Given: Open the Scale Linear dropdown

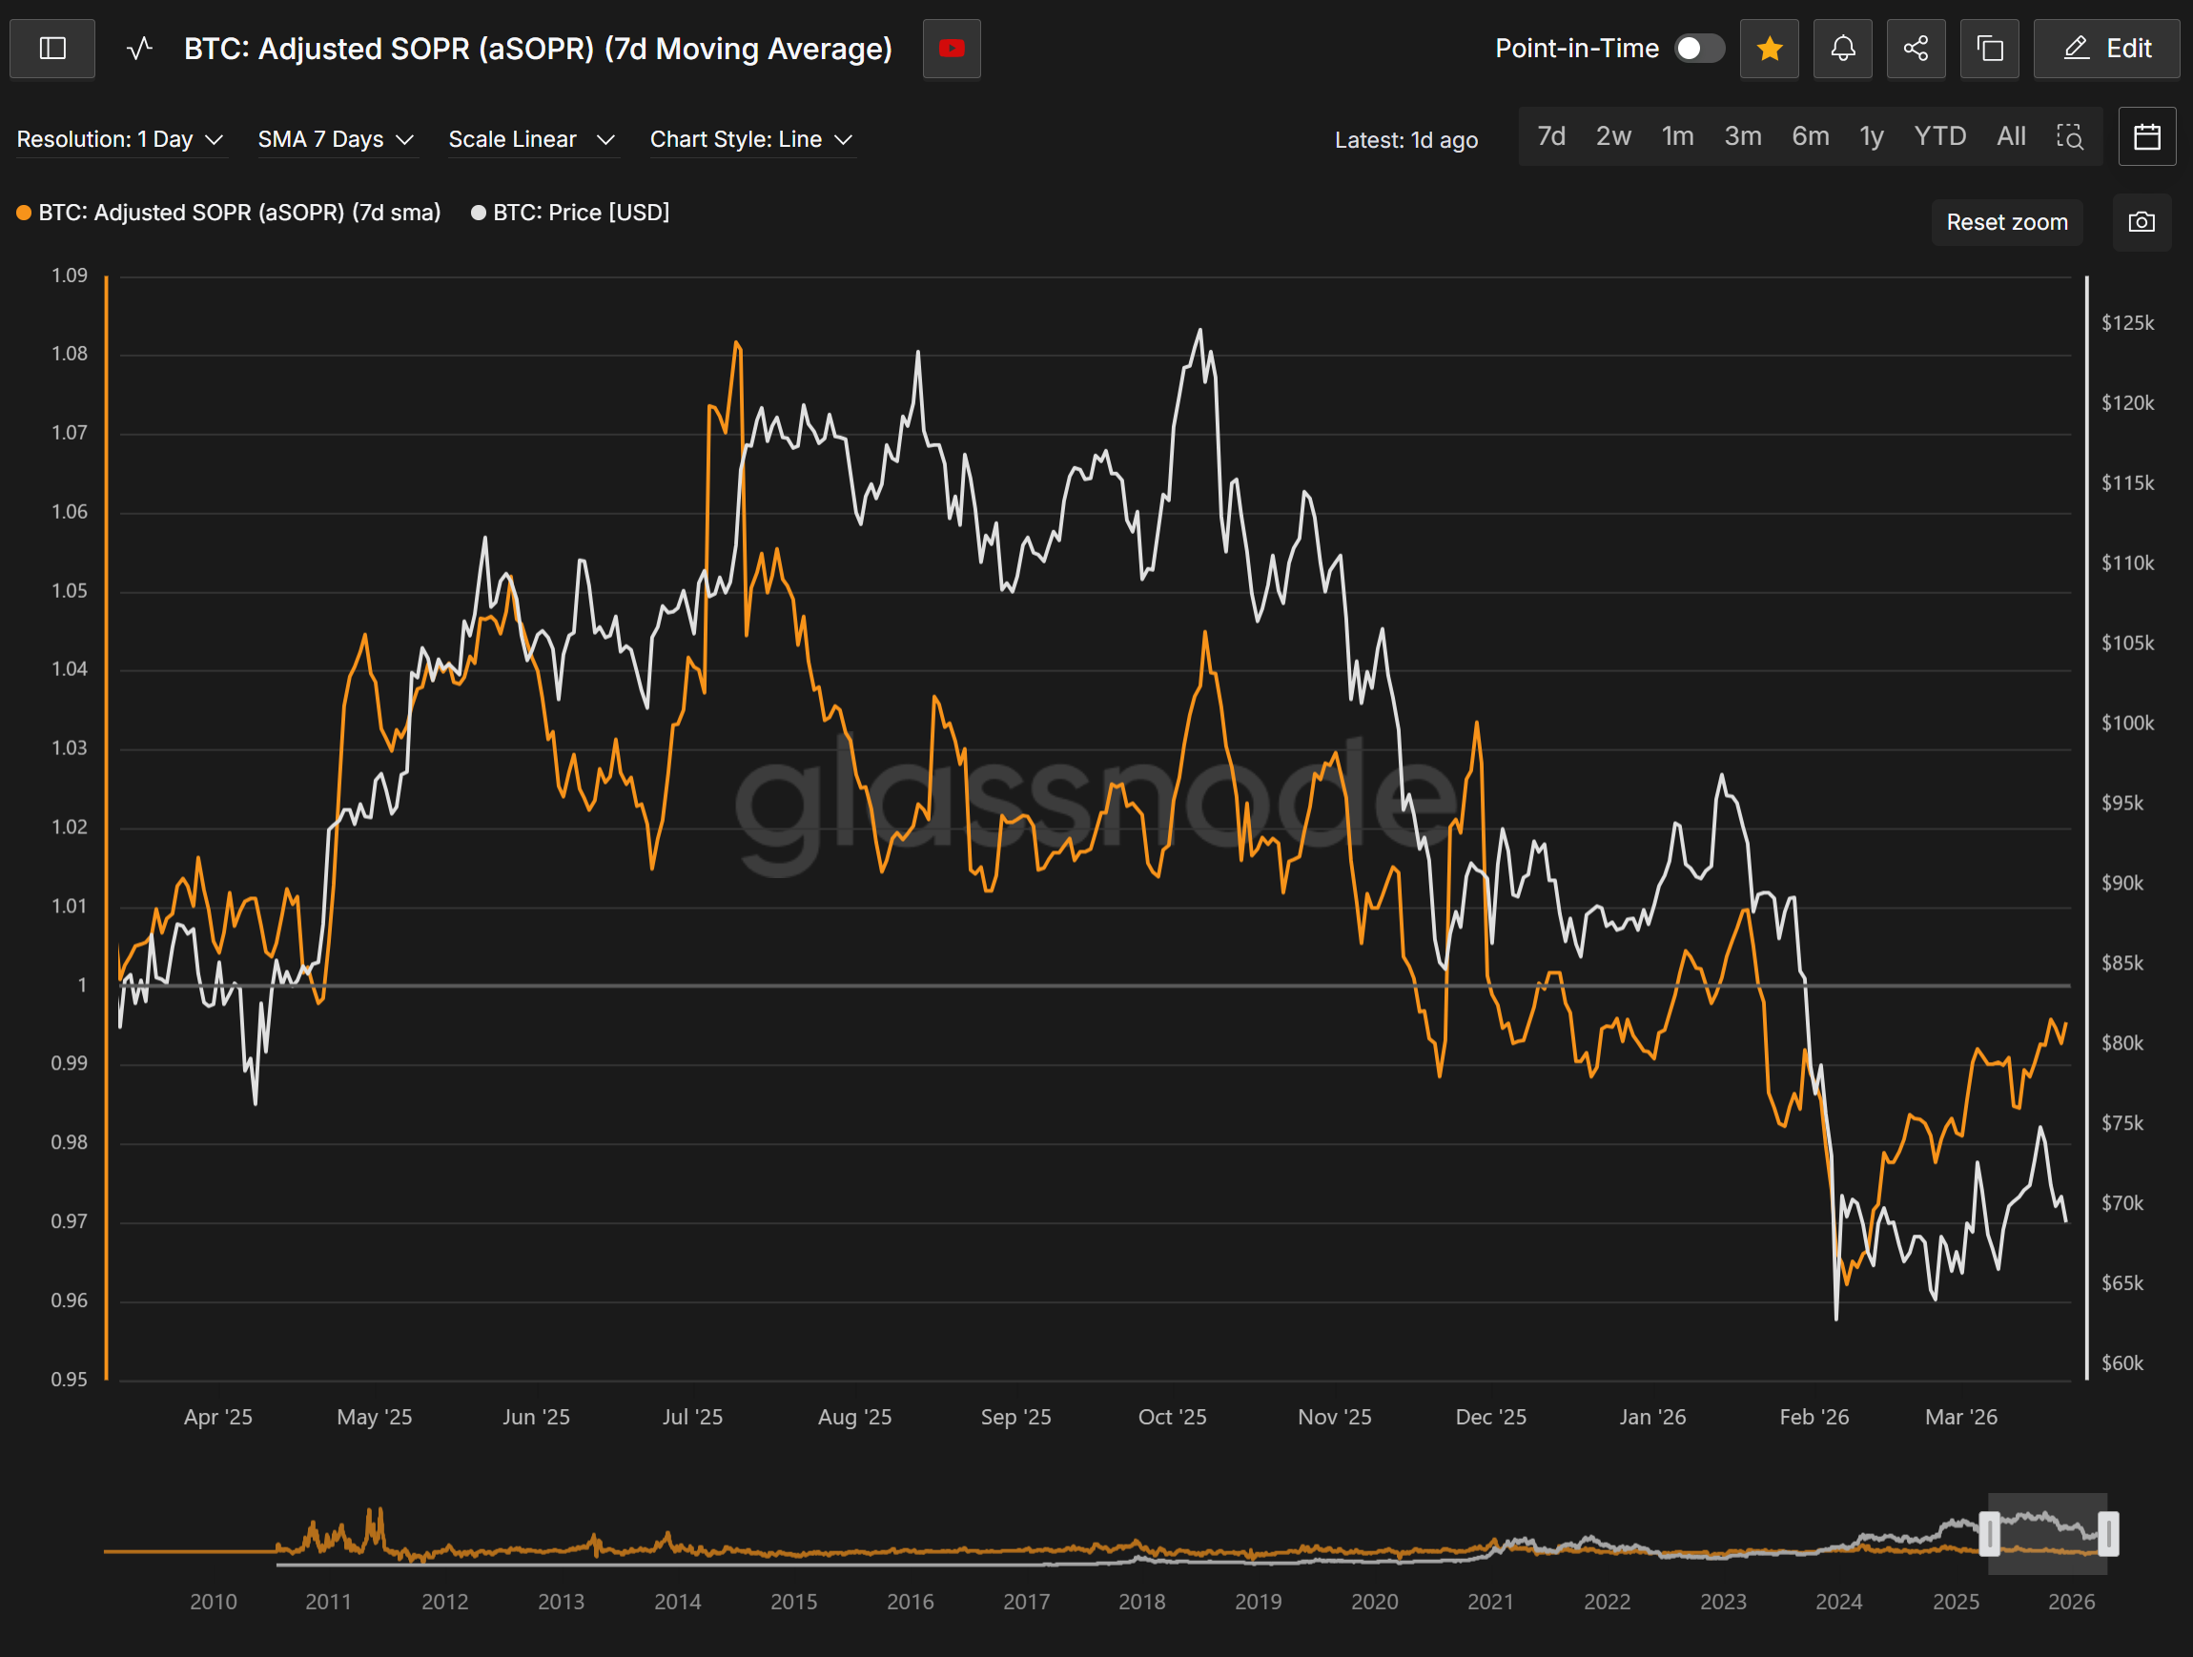Looking at the screenshot, I should click(531, 140).
